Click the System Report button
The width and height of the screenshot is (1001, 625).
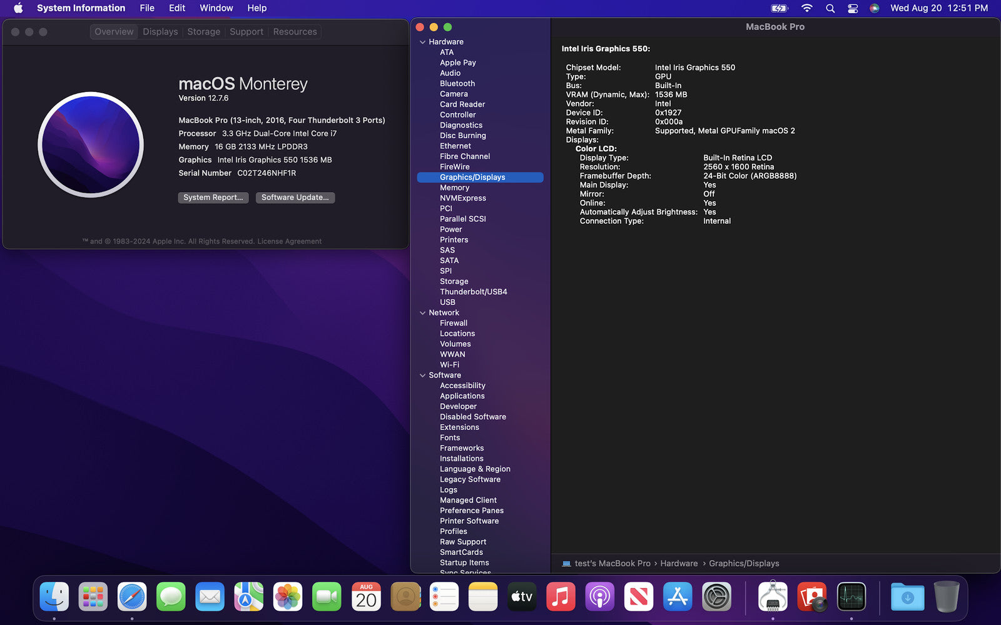pos(213,197)
